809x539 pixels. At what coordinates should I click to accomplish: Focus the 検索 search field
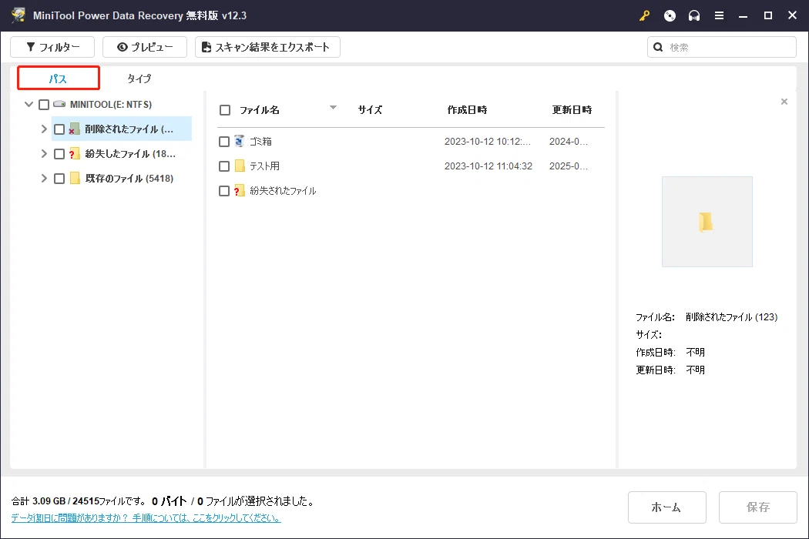click(x=722, y=47)
